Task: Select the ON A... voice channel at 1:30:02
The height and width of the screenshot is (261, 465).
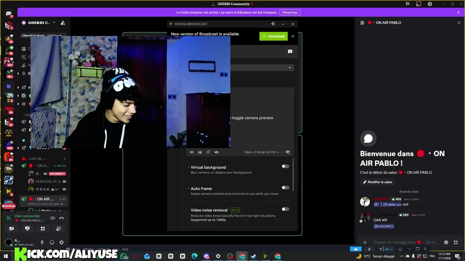Action: 44,166
